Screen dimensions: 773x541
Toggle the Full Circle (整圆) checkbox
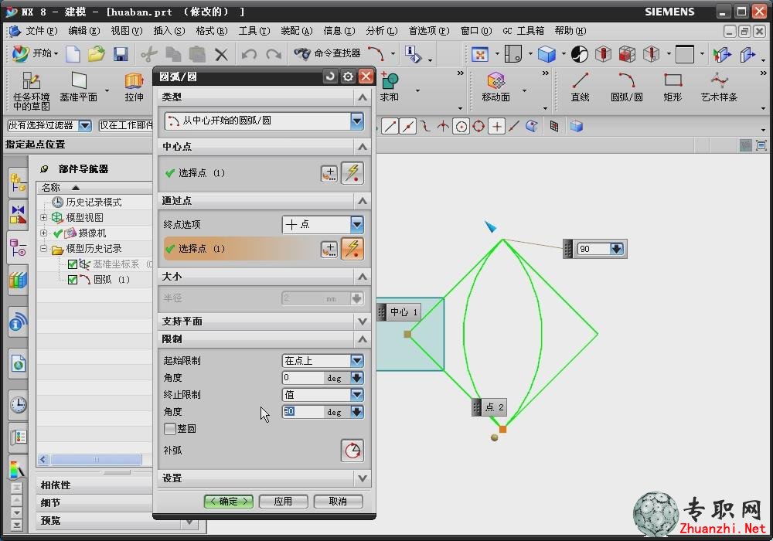[x=170, y=429]
